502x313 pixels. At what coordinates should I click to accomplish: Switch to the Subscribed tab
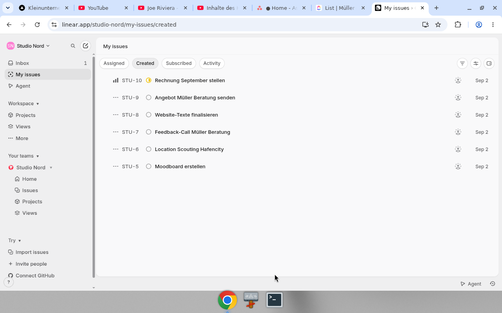(x=179, y=63)
